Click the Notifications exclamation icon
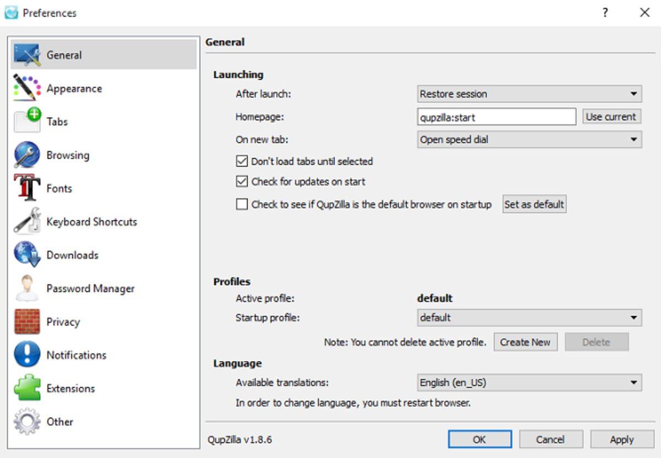The height and width of the screenshot is (458, 661). [27, 355]
